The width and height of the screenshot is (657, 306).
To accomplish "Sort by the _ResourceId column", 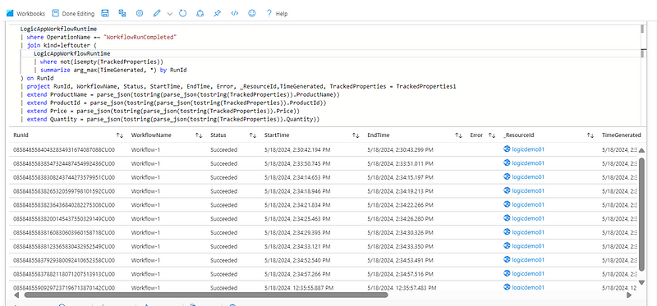I will click(590, 135).
